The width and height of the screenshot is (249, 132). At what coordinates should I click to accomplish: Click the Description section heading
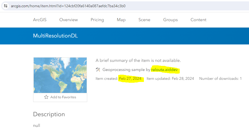click(49, 114)
